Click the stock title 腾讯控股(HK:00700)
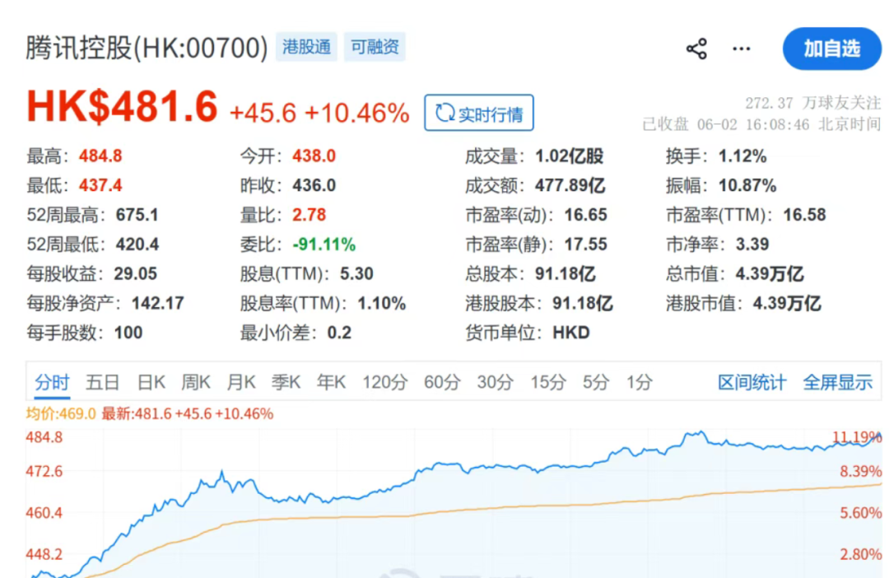Image resolution: width=889 pixels, height=578 pixels. [x=147, y=48]
